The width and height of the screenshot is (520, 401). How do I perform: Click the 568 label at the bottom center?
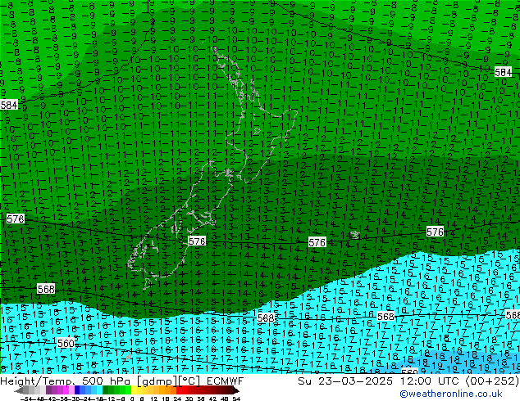pos(266,318)
